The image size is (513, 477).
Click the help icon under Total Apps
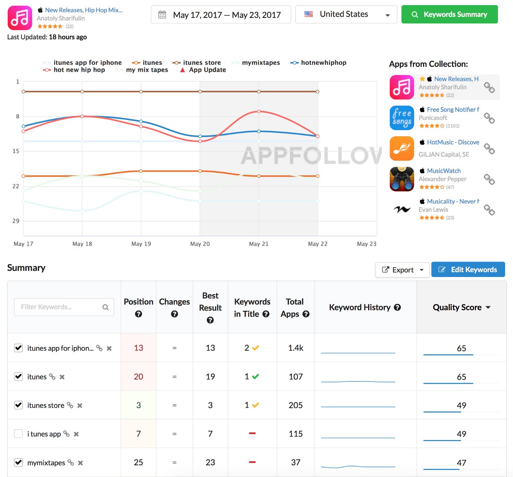(x=306, y=314)
